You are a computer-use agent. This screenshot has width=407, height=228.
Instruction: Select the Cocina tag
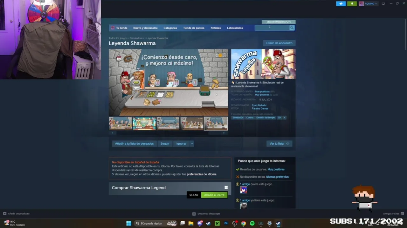click(250, 117)
